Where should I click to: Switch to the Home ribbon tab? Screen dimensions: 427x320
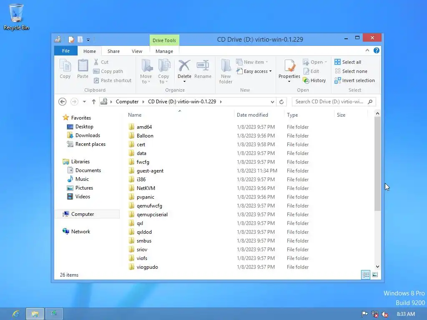point(90,51)
